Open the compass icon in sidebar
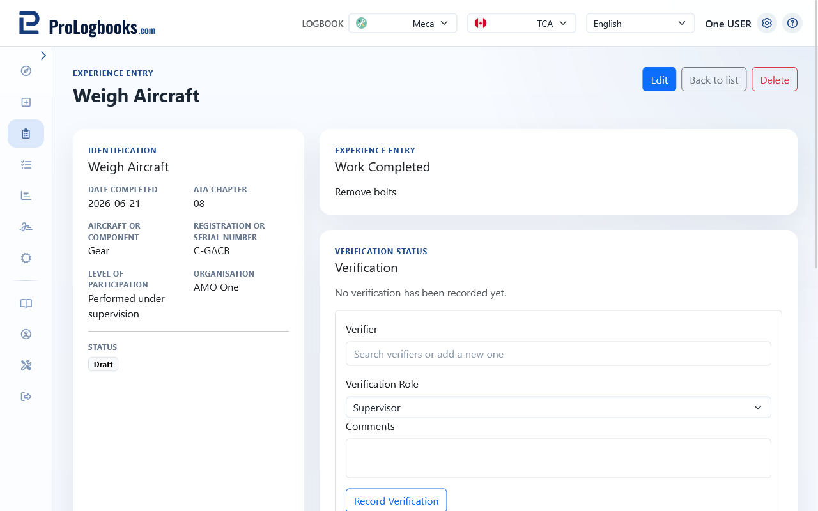The height and width of the screenshot is (511, 818). [x=26, y=71]
